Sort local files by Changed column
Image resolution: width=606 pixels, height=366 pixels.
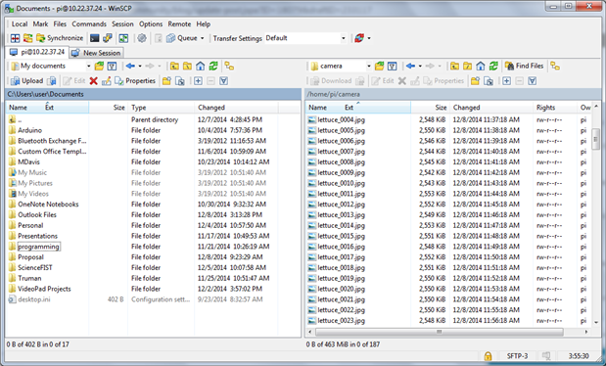click(x=236, y=108)
